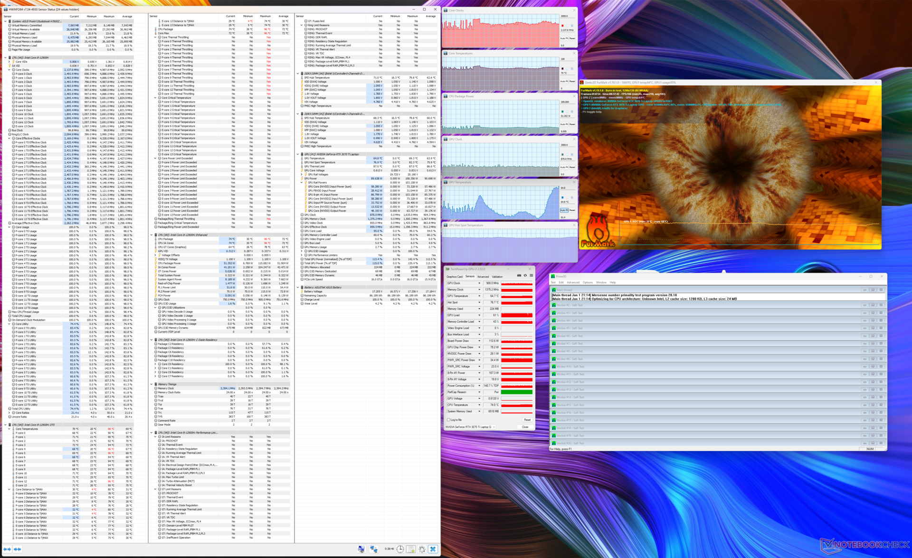Open the GPU Clock sensor dropdown
The height and width of the screenshot is (558, 912).
click(x=479, y=283)
